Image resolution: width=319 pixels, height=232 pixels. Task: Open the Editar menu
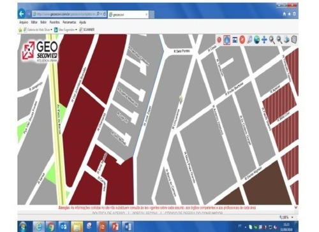pyautogui.click(x=34, y=22)
